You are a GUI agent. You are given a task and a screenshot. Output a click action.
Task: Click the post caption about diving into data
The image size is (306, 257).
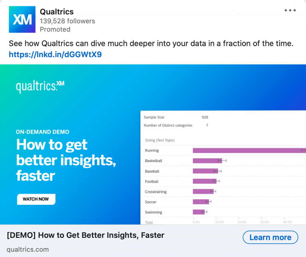coord(151,43)
